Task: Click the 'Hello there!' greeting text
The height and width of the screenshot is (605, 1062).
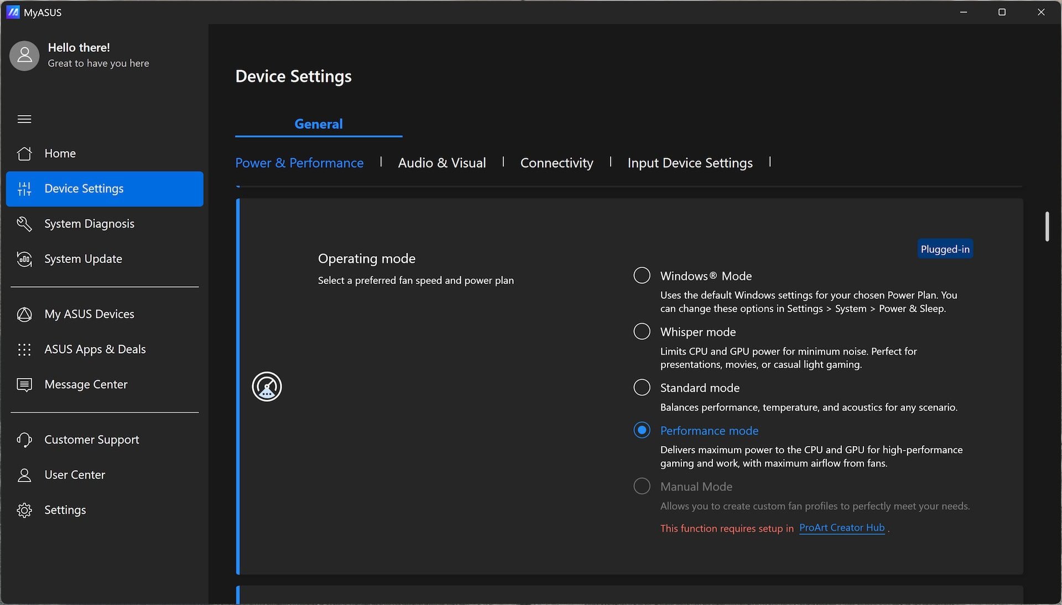Action: click(79, 48)
